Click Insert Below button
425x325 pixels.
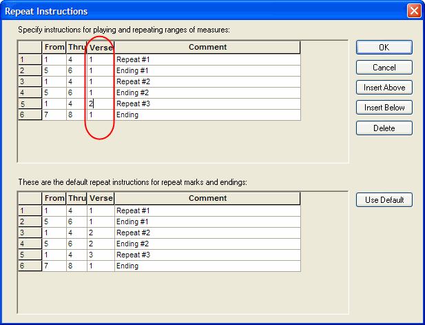tap(384, 108)
